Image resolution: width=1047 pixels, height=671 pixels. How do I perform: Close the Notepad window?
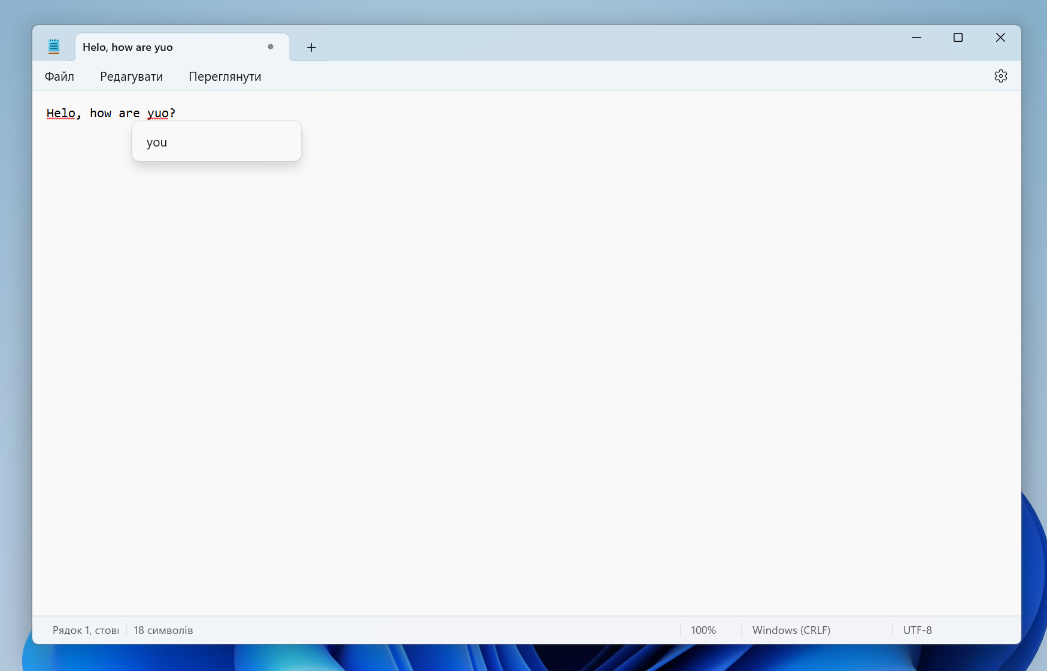pyautogui.click(x=1000, y=38)
